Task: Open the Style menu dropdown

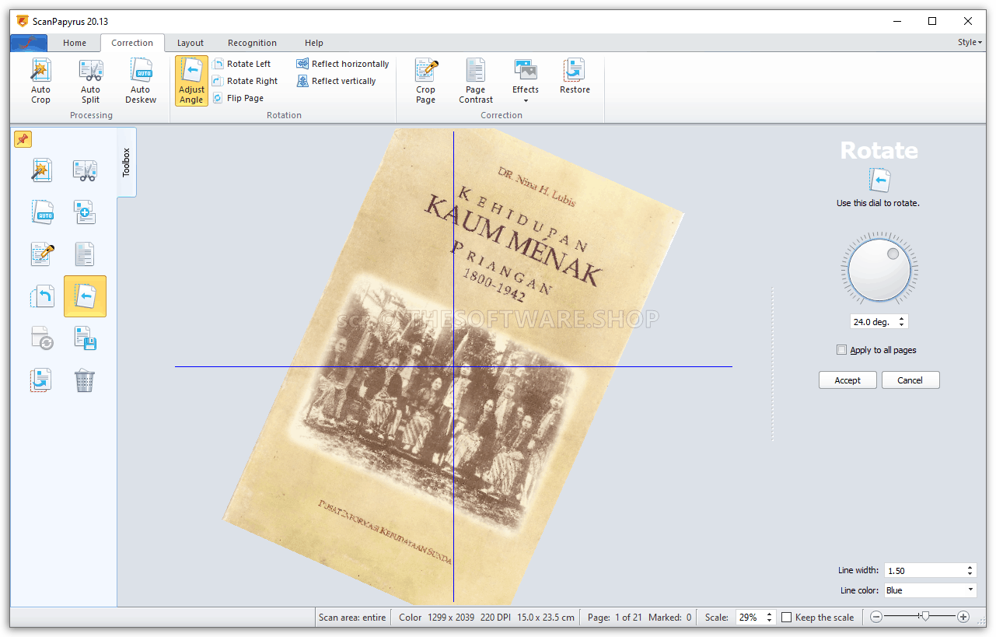Action: tap(970, 43)
